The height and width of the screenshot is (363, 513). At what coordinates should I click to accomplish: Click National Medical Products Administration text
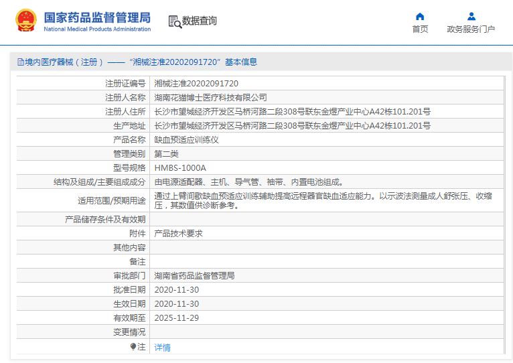pyautogui.click(x=97, y=29)
